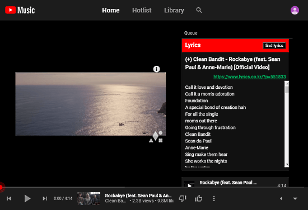Click lyric line 'Anne-Marie'
The width and height of the screenshot is (308, 210).
(197, 147)
